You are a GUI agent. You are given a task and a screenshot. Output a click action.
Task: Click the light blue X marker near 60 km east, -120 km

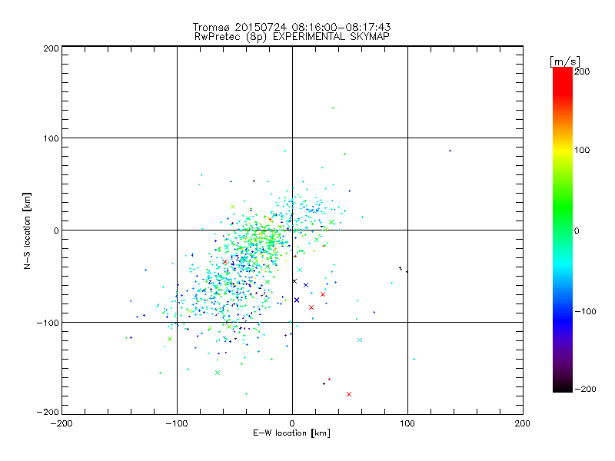360,340
